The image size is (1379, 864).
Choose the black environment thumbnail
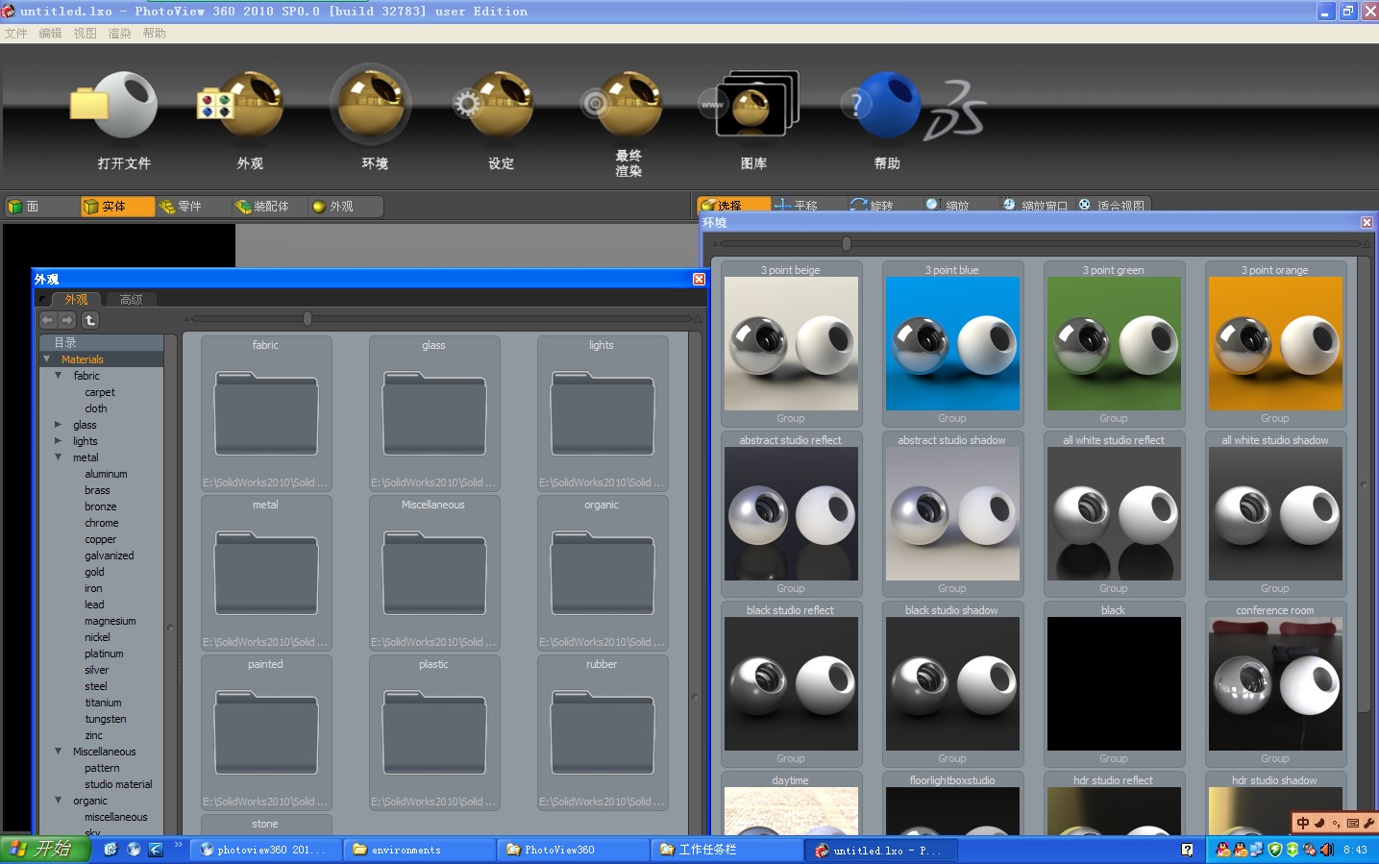pyautogui.click(x=1114, y=684)
